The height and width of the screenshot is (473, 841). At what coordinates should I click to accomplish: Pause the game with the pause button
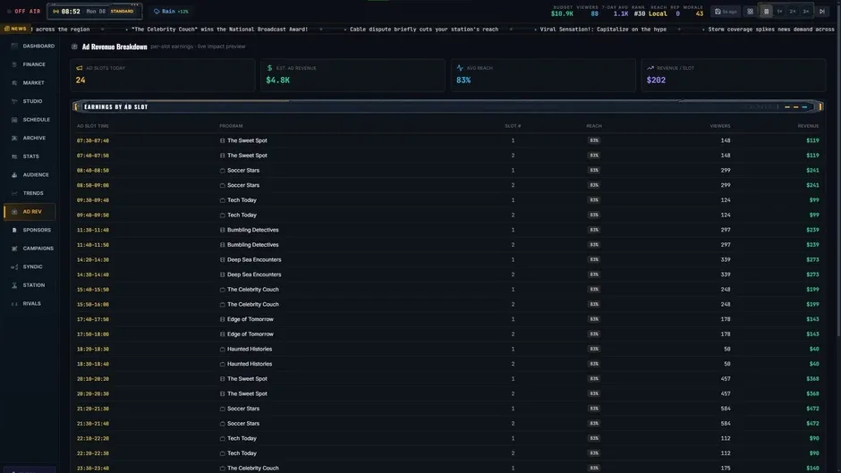(766, 12)
